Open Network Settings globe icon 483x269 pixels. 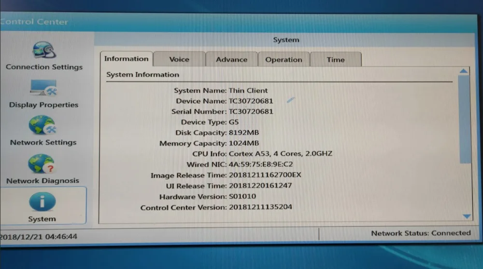(42, 125)
